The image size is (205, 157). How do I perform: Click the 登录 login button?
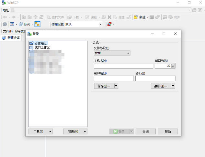coord(120,131)
